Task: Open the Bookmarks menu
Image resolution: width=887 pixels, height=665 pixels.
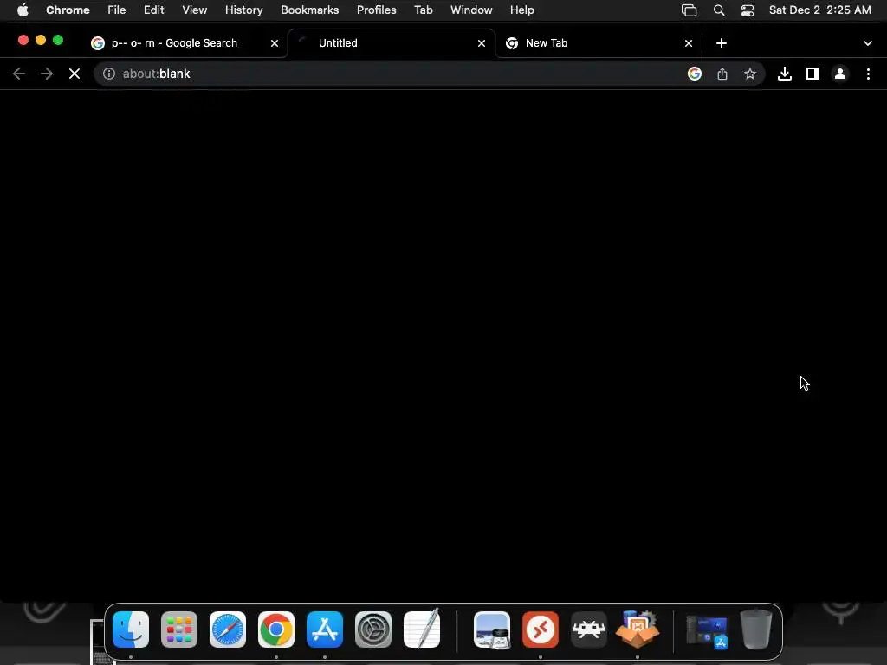Action: (310, 10)
